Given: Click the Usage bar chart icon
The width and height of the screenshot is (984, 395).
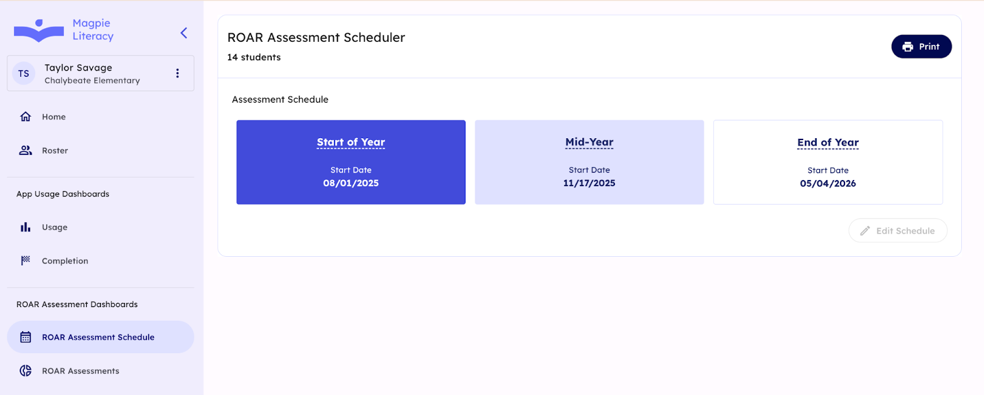Looking at the screenshot, I should pos(25,227).
